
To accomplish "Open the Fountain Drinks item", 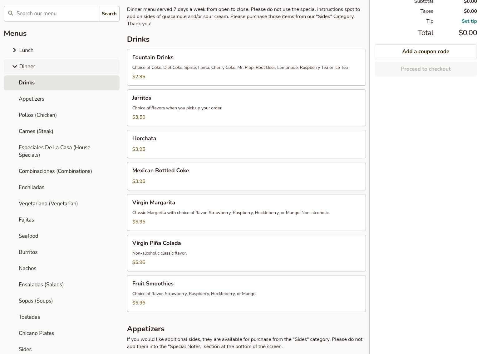I will pos(246,67).
